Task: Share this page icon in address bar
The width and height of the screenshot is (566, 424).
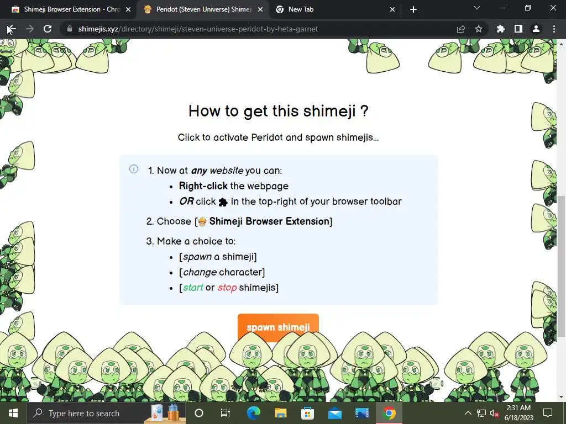Action: [x=461, y=29]
